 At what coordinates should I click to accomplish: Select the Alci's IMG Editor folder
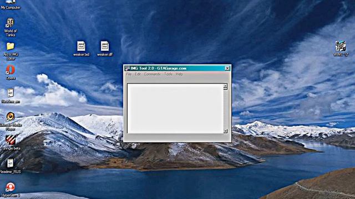click(x=10, y=51)
